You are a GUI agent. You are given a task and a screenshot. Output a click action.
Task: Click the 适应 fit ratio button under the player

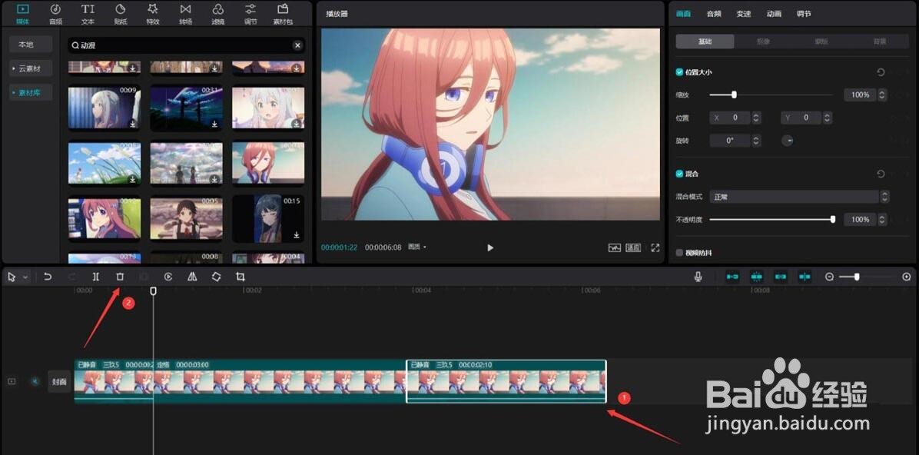pyautogui.click(x=634, y=248)
